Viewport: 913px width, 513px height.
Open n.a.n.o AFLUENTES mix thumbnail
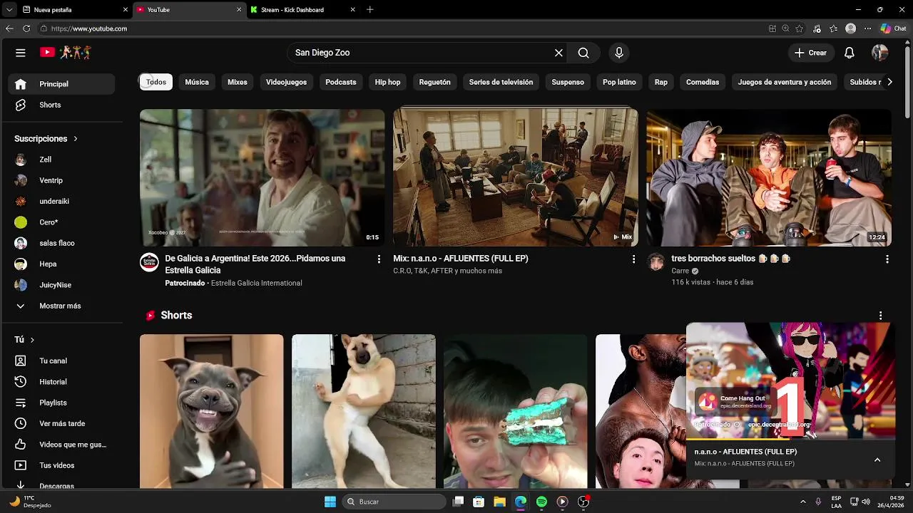(516, 177)
